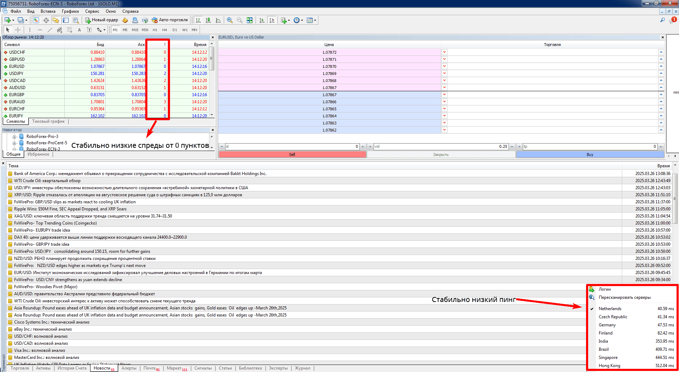Viewport: 679px width, 372px height.
Task: Choose Пересканировать серверы option
Action: 625,297
